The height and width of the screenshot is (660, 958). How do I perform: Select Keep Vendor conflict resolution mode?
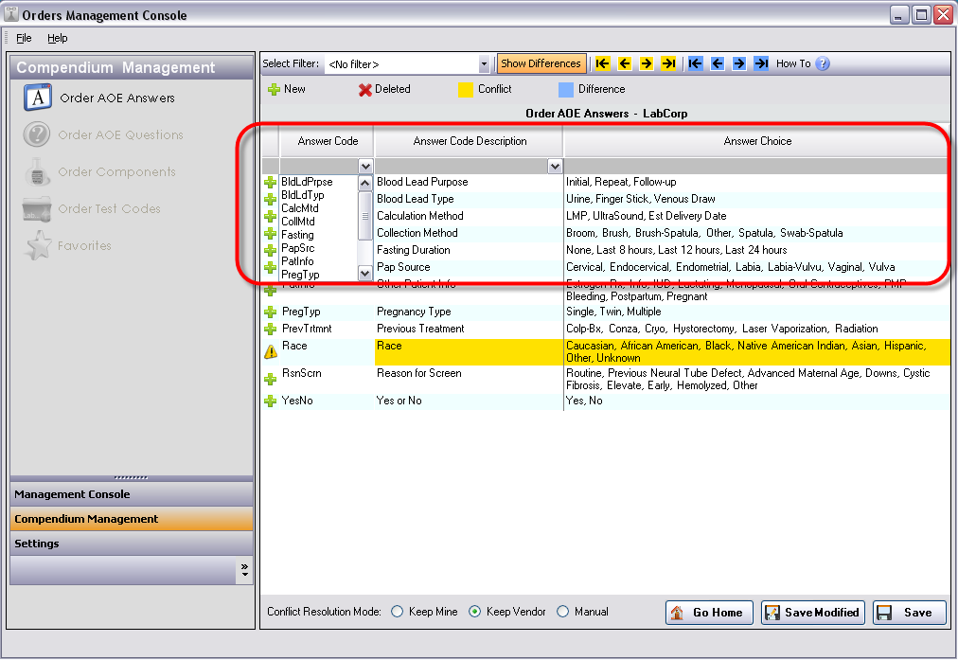(474, 612)
